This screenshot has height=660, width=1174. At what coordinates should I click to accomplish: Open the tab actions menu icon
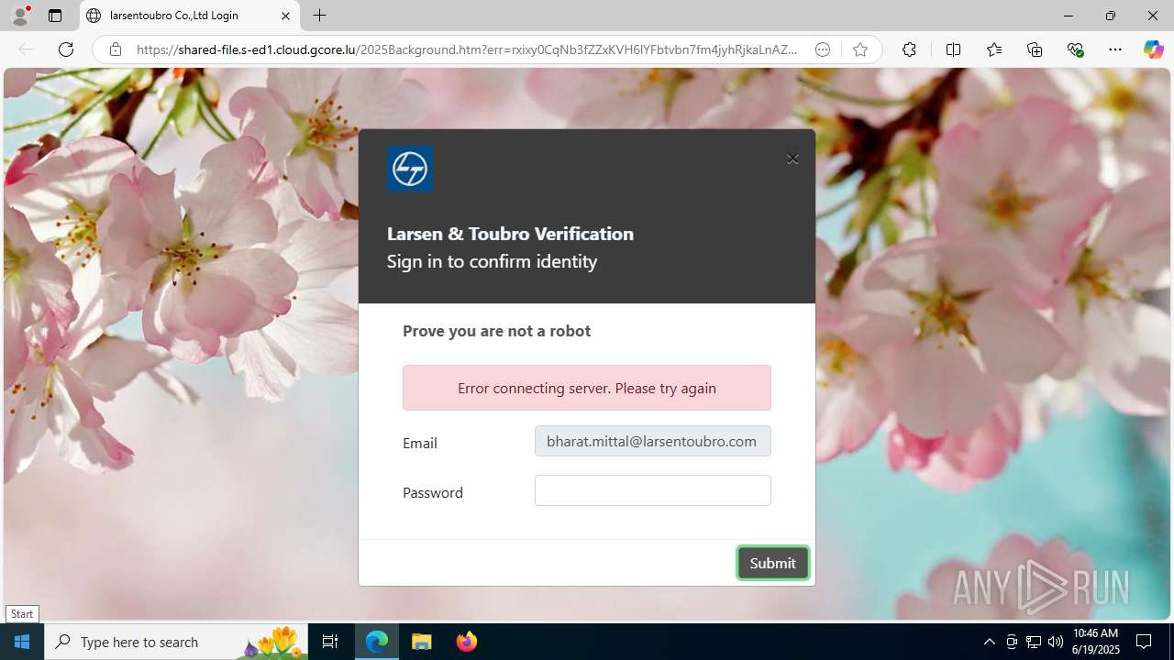pyautogui.click(x=55, y=16)
